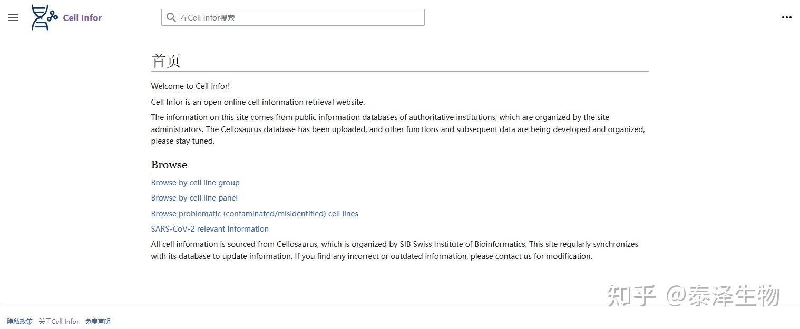
Task: Open the three-dots more options menu
Action: 786,17
